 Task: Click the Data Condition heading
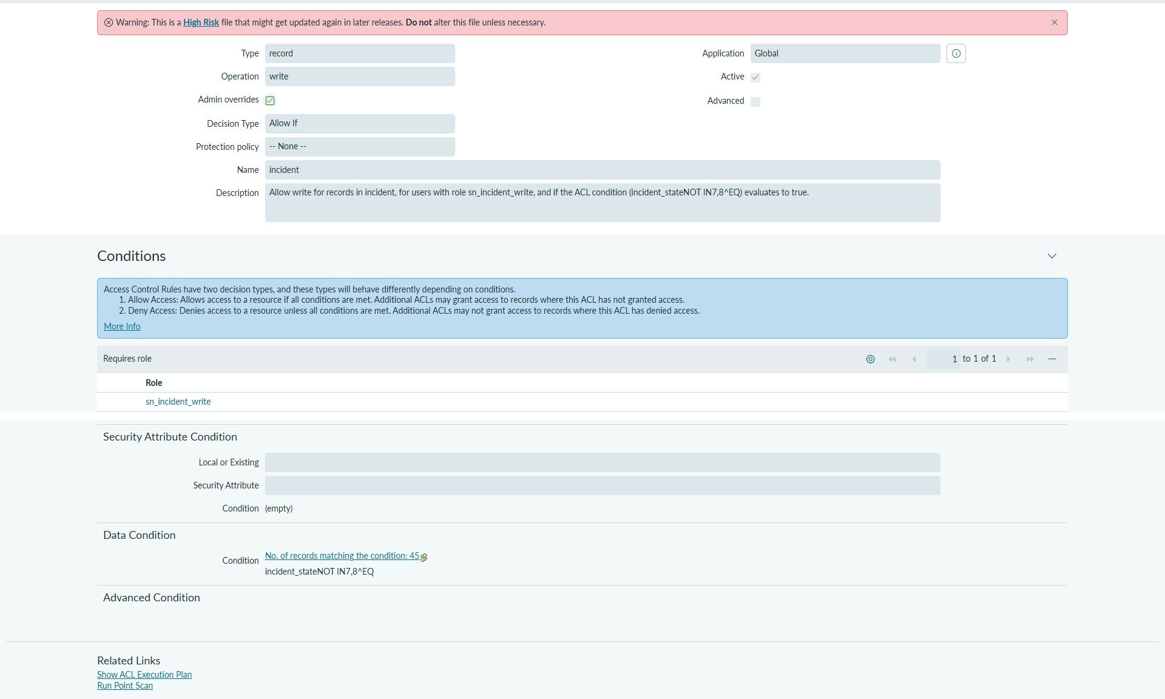coord(139,535)
